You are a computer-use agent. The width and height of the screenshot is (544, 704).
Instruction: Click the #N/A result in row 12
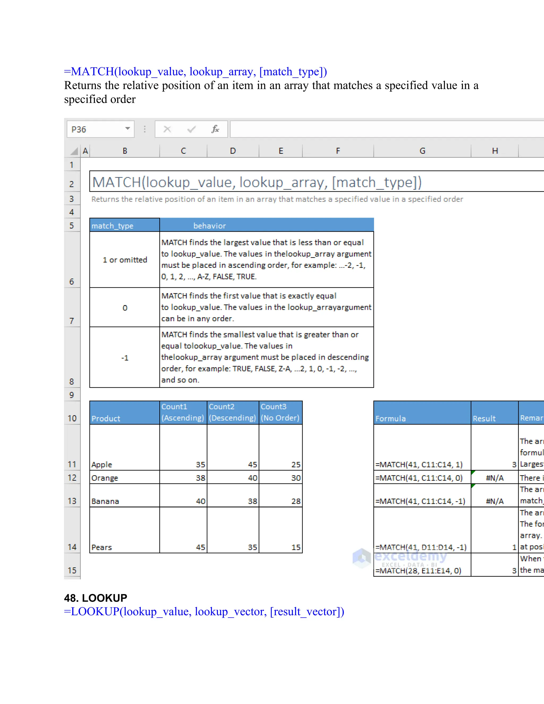click(495, 477)
